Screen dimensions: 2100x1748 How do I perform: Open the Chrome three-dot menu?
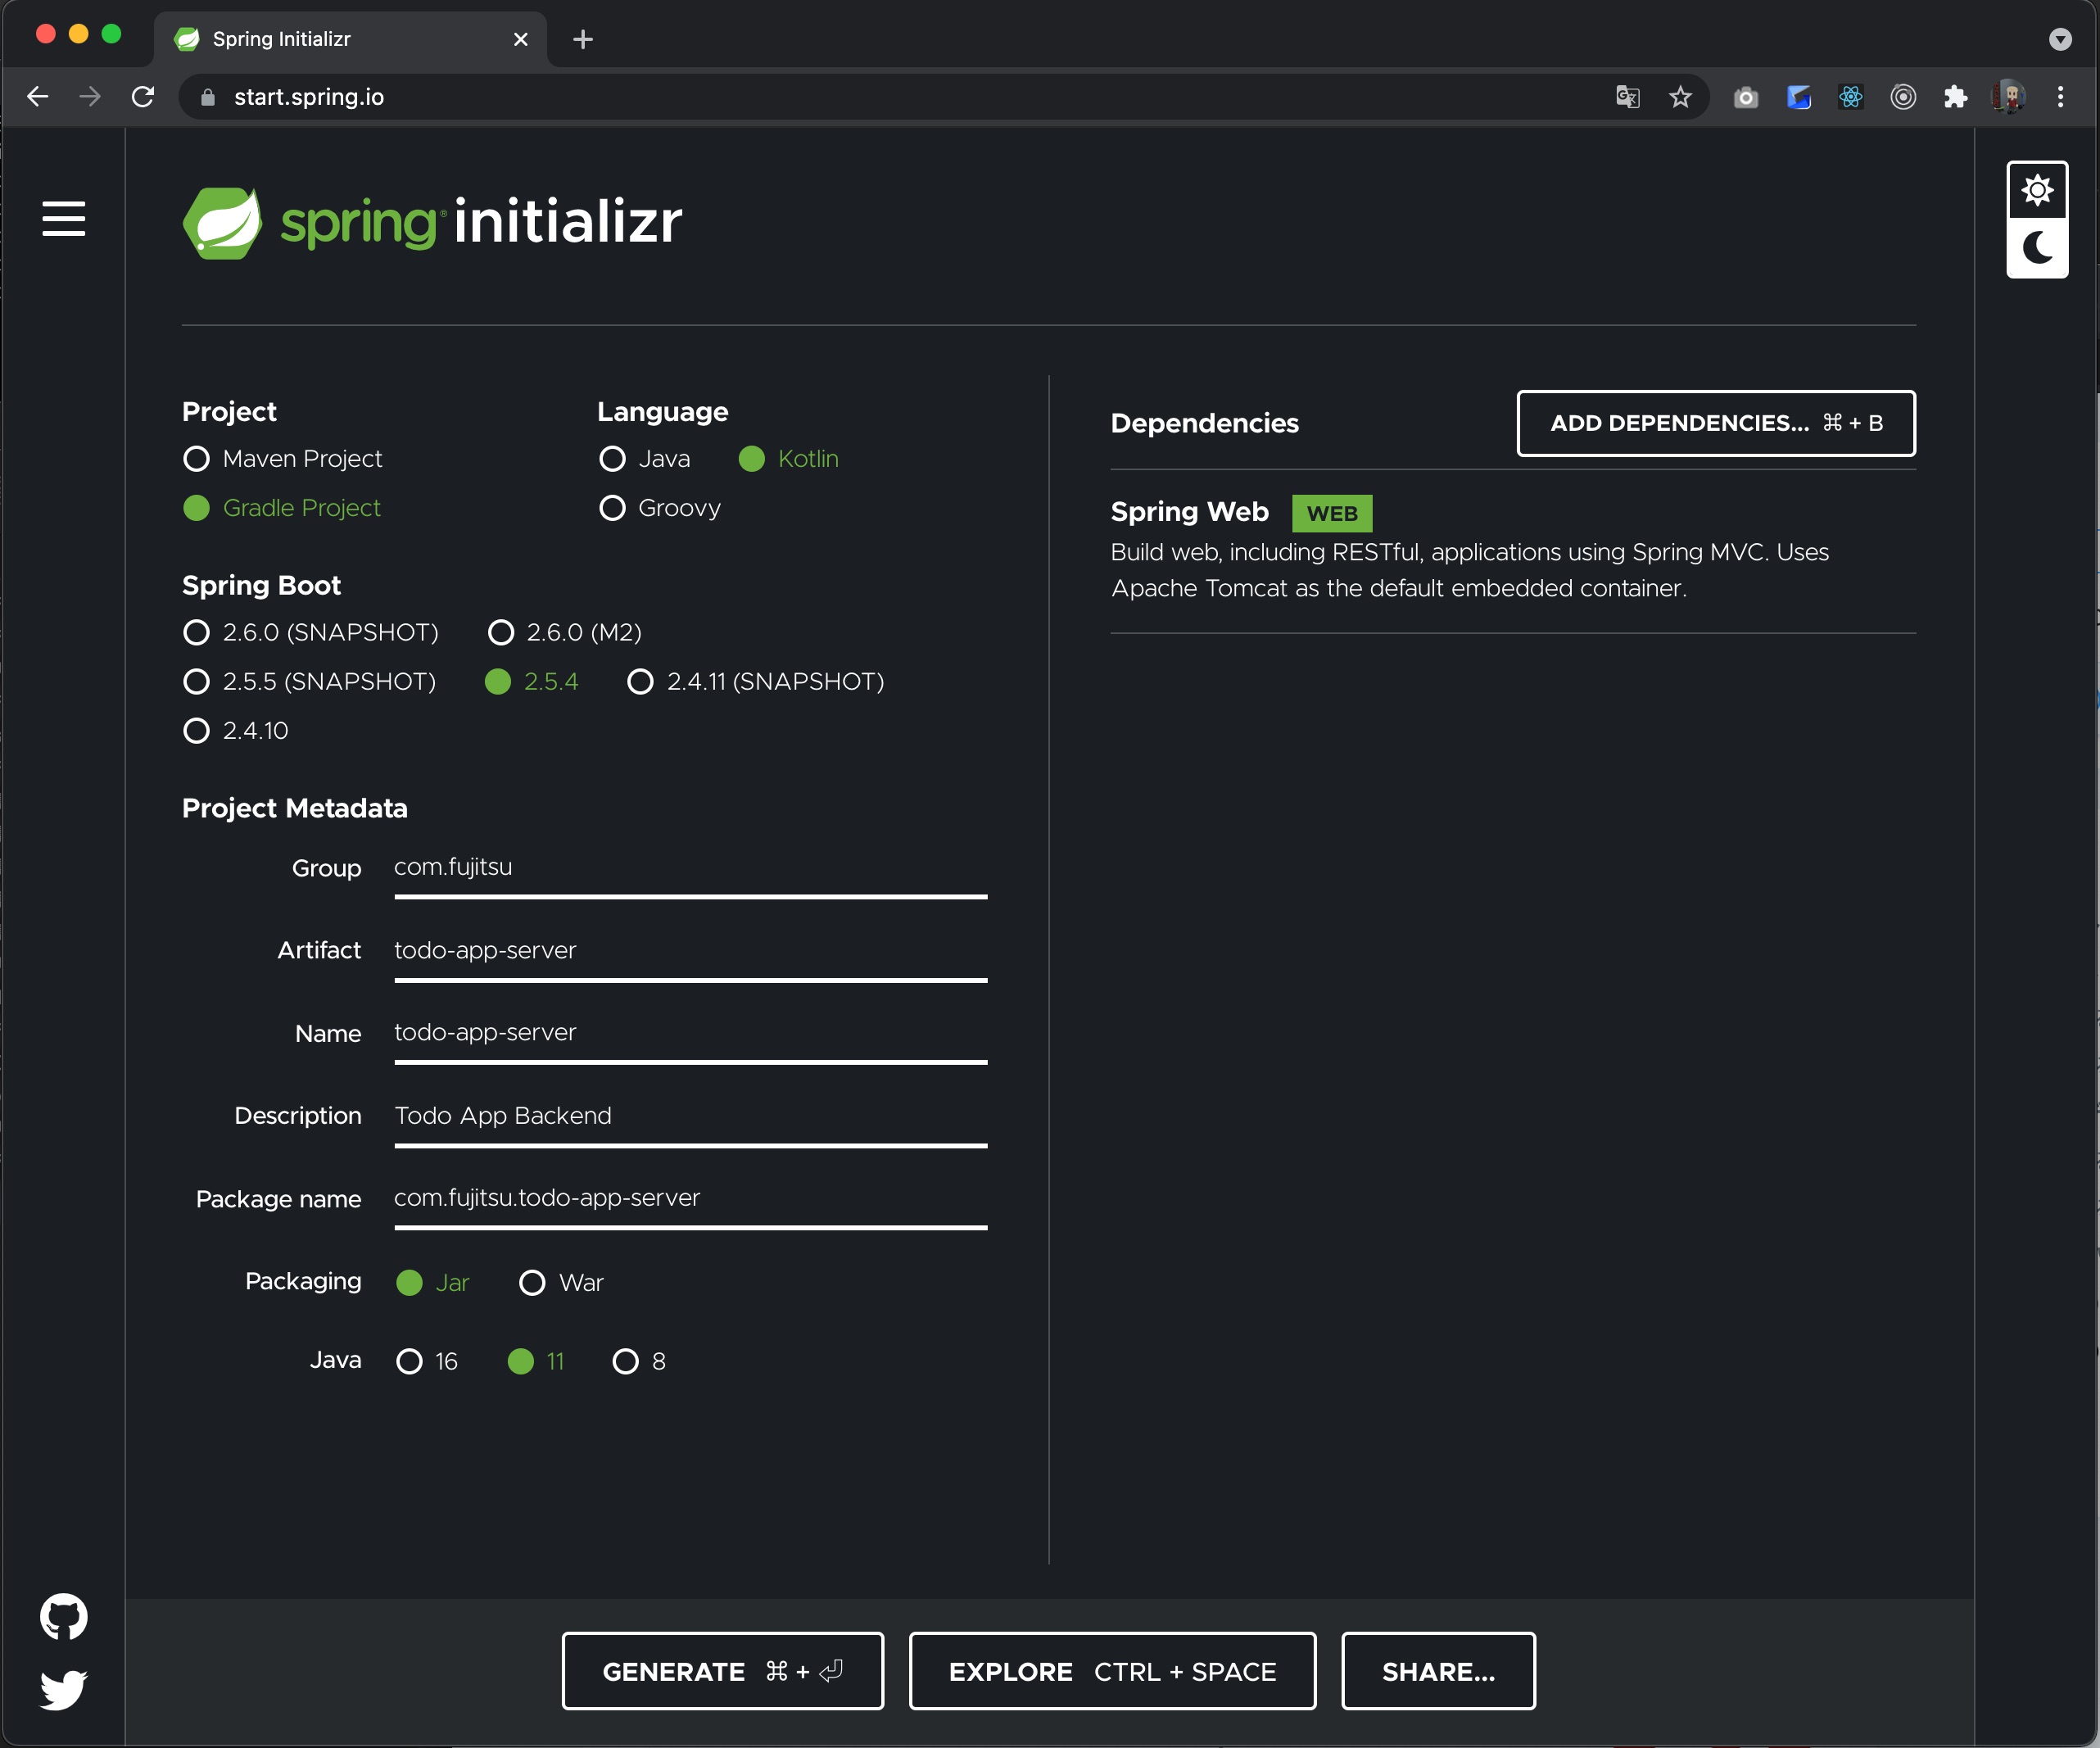point(2060,97)
